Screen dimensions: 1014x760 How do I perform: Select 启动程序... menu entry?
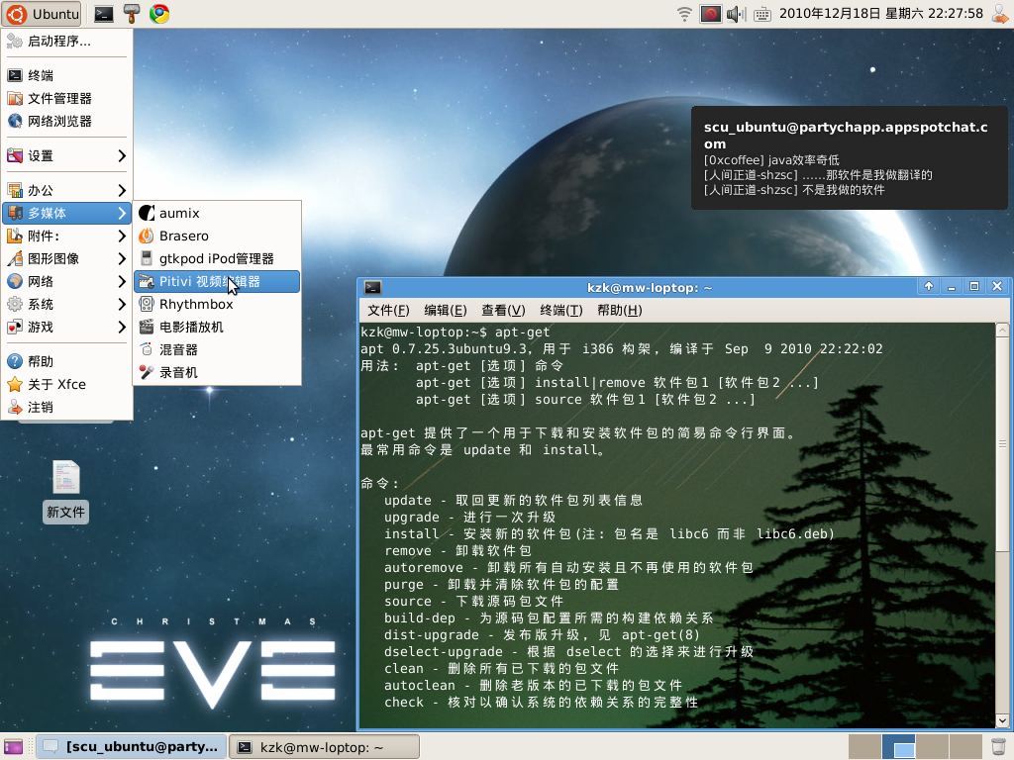[67, 42]
